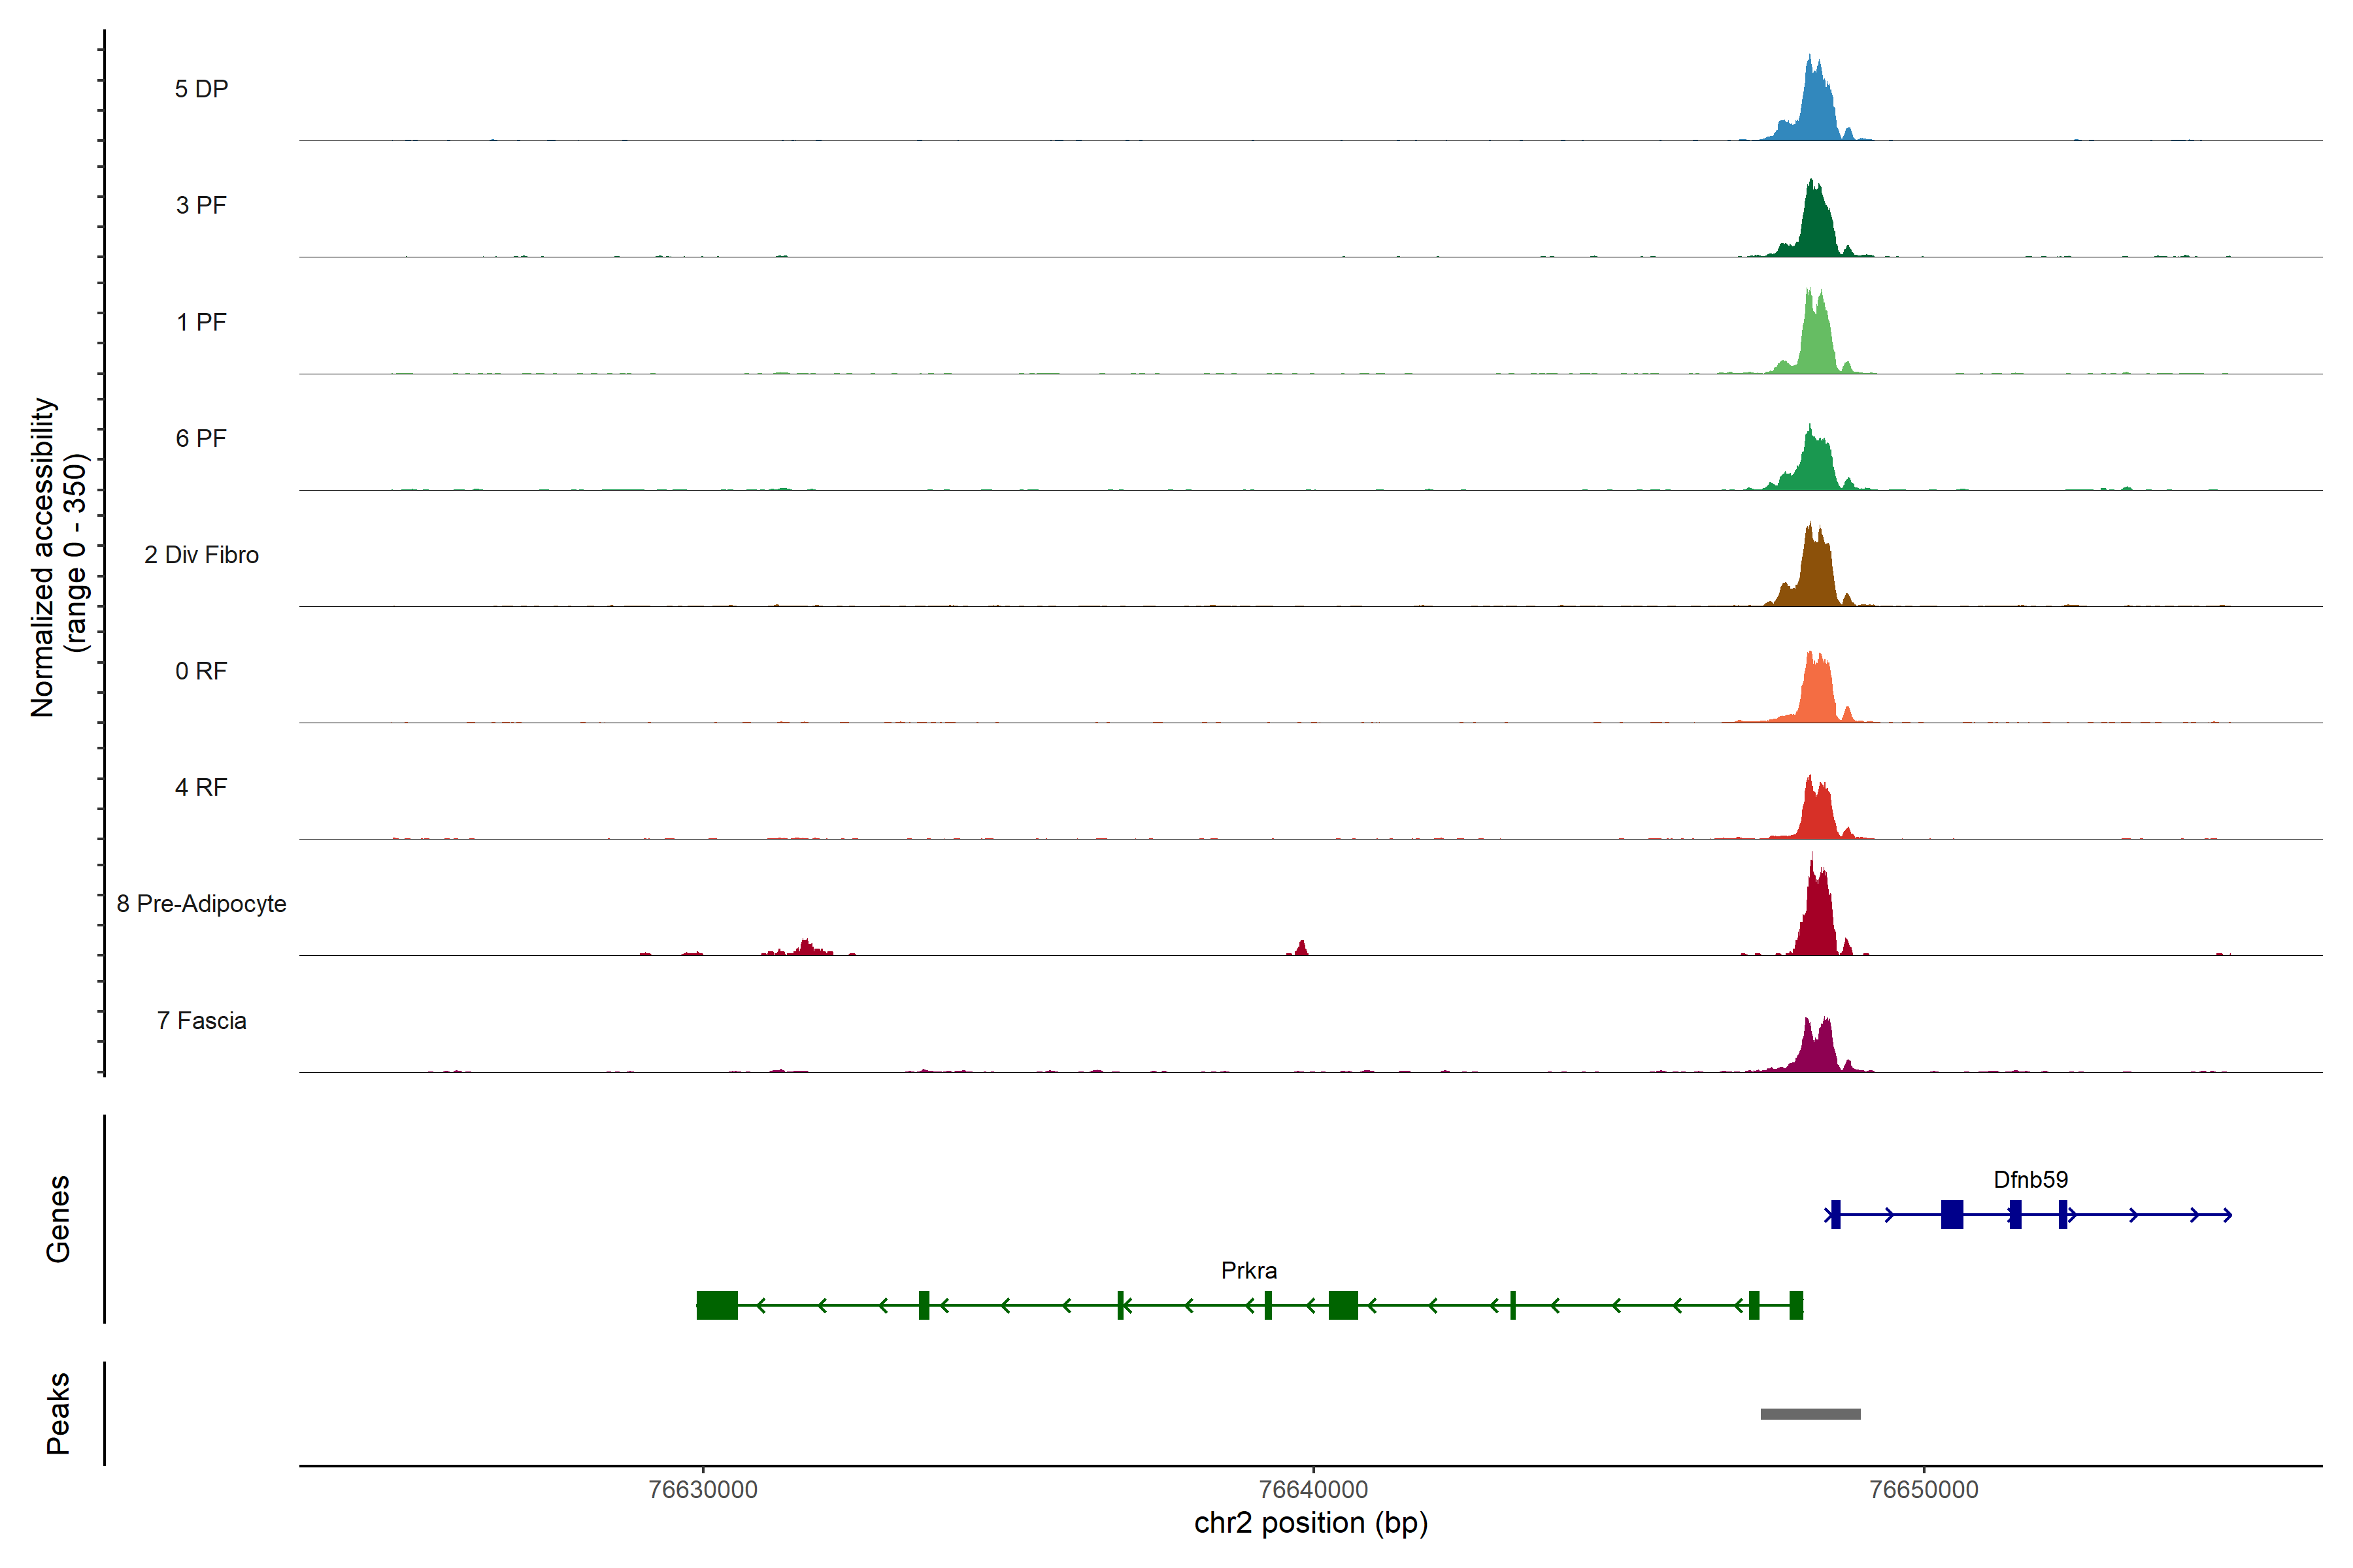
Task: Select the 6 PF track label
Action: tap(201, 438)
